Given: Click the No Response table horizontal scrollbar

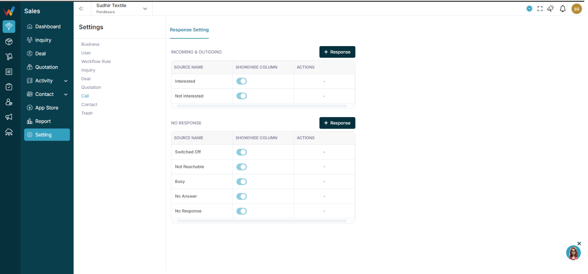Looking at the screenshot, I should click(262, 221).
